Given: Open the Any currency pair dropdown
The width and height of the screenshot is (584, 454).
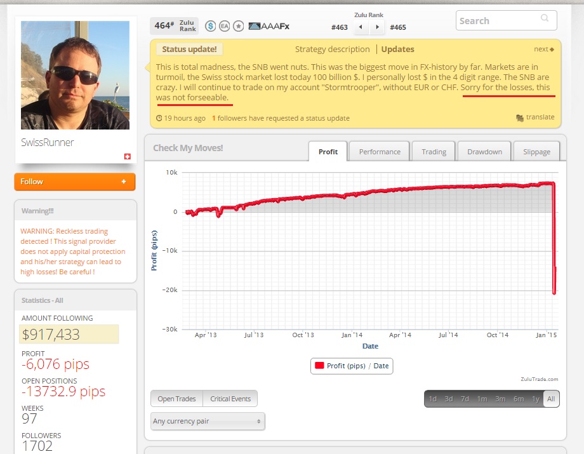Looking at the screenshot, I should [208, 421].
